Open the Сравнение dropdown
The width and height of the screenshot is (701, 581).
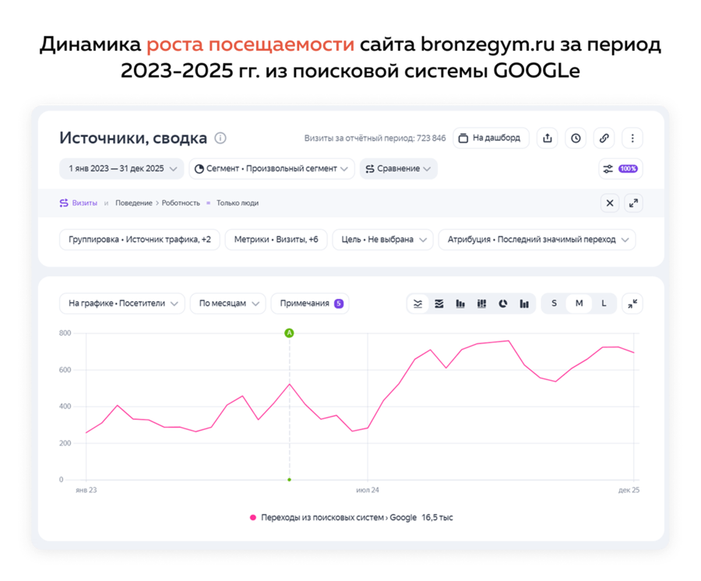click(x=398, y=168)
